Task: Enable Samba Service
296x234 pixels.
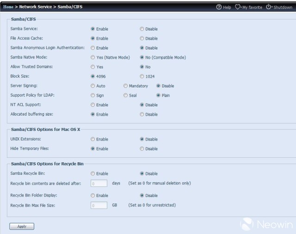Action: (x=92, y=29)
